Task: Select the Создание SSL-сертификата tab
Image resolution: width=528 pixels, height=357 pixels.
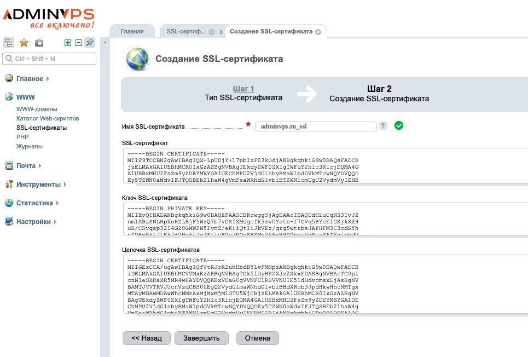Action: tap(271, 31)
